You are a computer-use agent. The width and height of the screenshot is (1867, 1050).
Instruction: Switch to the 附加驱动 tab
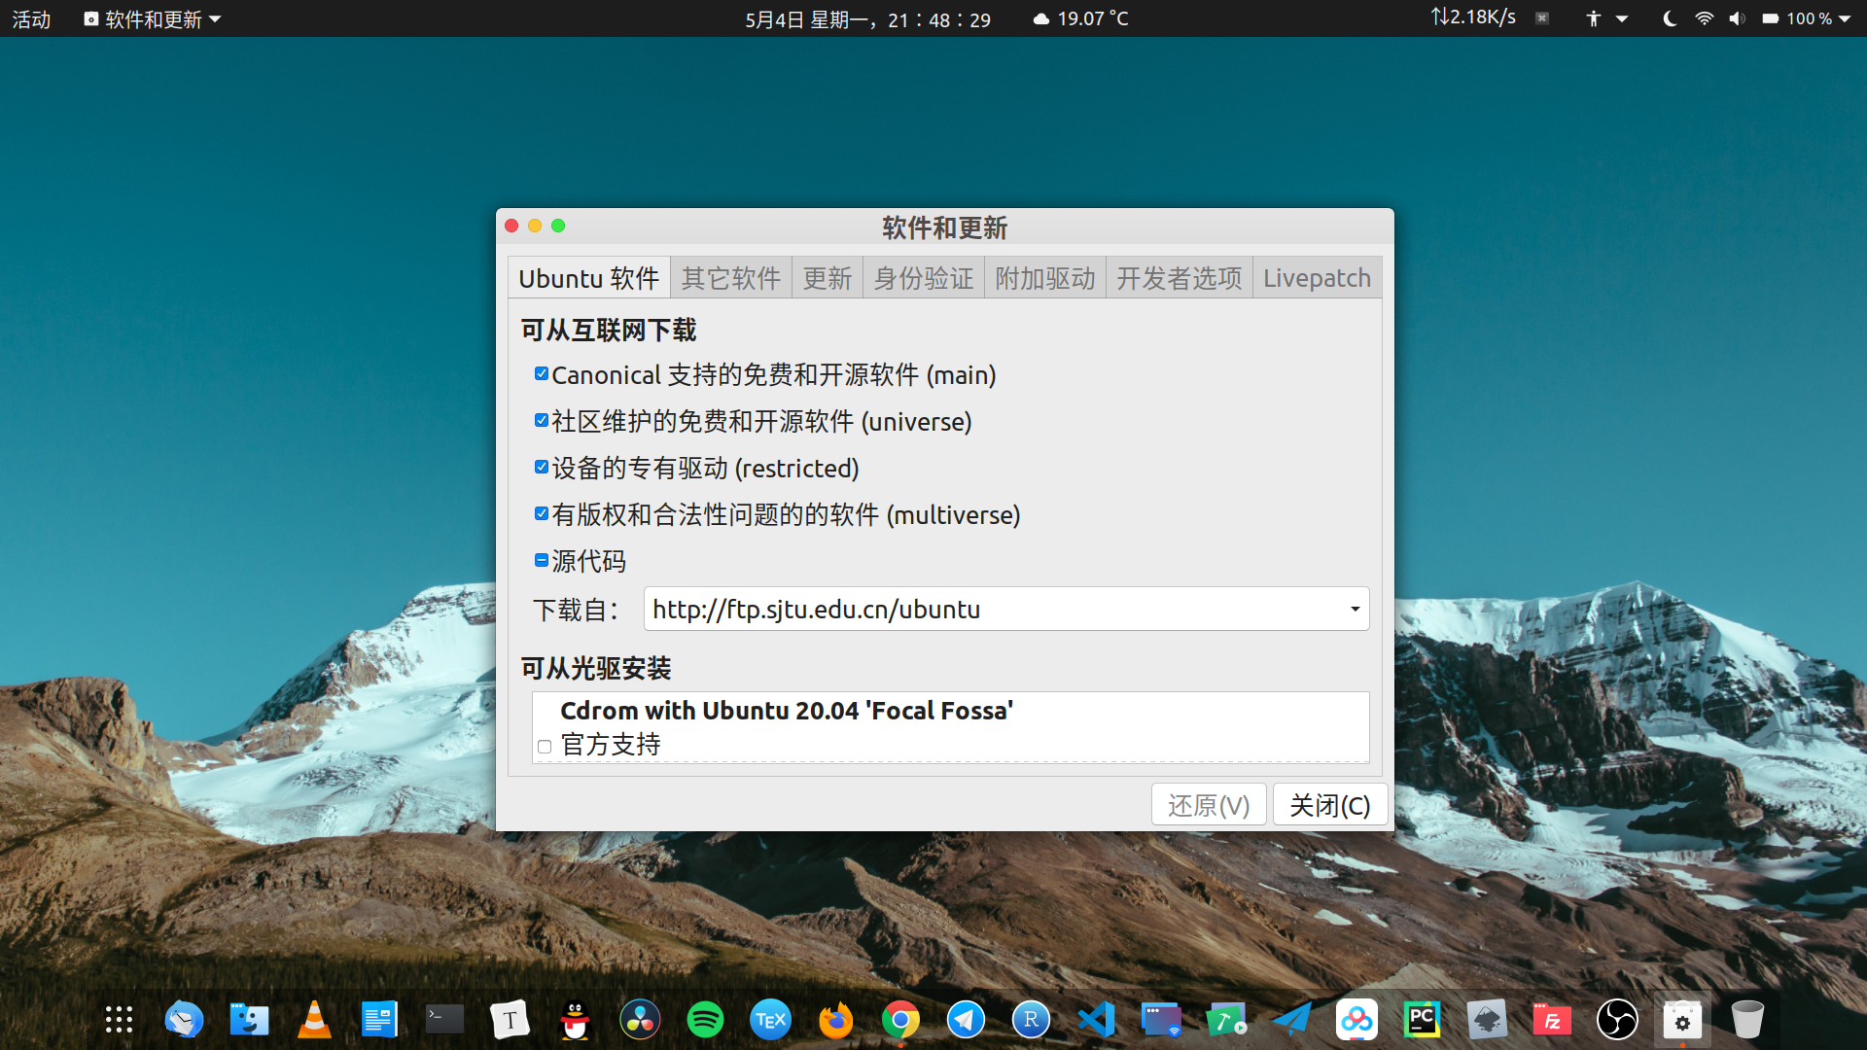[1044, 279]
